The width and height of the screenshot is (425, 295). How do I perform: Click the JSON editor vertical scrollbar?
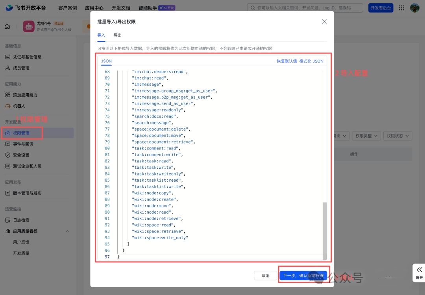coord(325,230)
